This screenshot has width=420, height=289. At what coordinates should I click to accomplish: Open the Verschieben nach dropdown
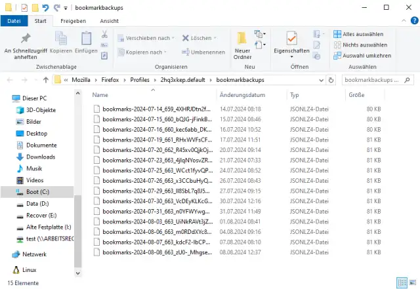[x=146, y=38]
